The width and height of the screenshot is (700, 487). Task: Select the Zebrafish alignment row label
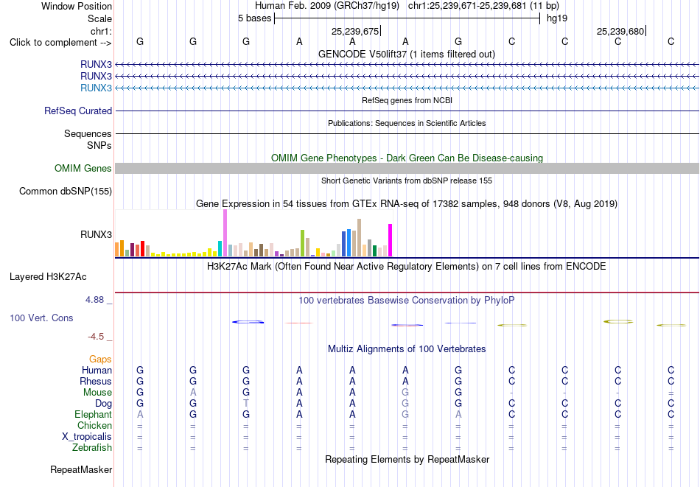click(x=92, y=447)
